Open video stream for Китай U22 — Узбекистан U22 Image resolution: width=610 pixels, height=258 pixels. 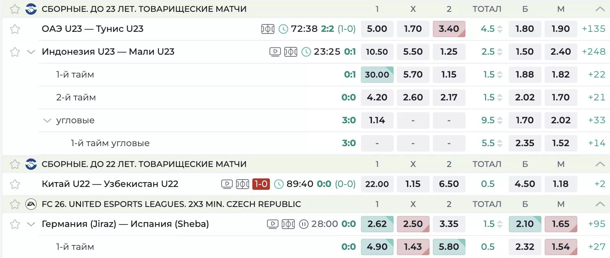227,184
